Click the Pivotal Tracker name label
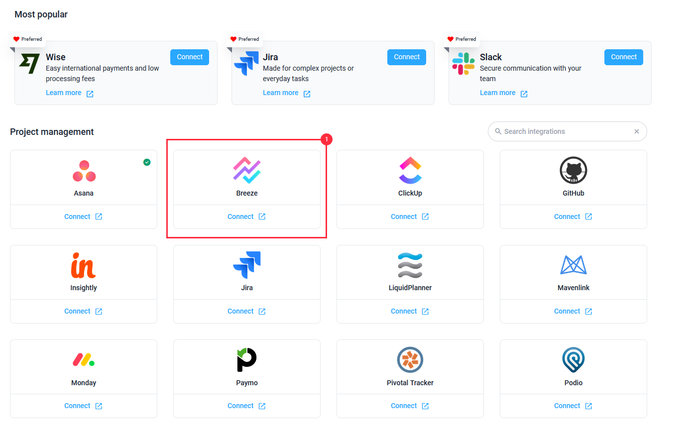The height and width of the screenshot is (436, 686). [x=410, y=383]
